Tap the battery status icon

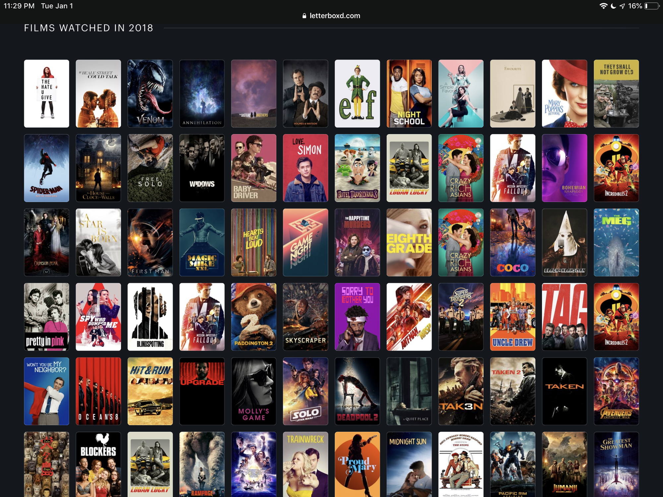(x=651, y=6)
